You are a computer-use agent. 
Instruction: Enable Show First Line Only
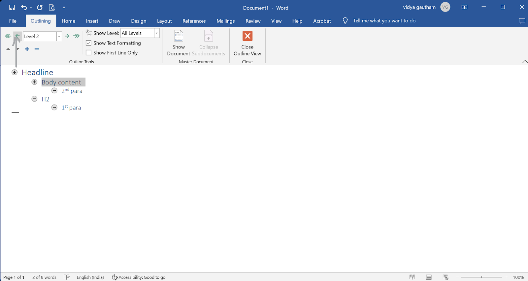88,52
